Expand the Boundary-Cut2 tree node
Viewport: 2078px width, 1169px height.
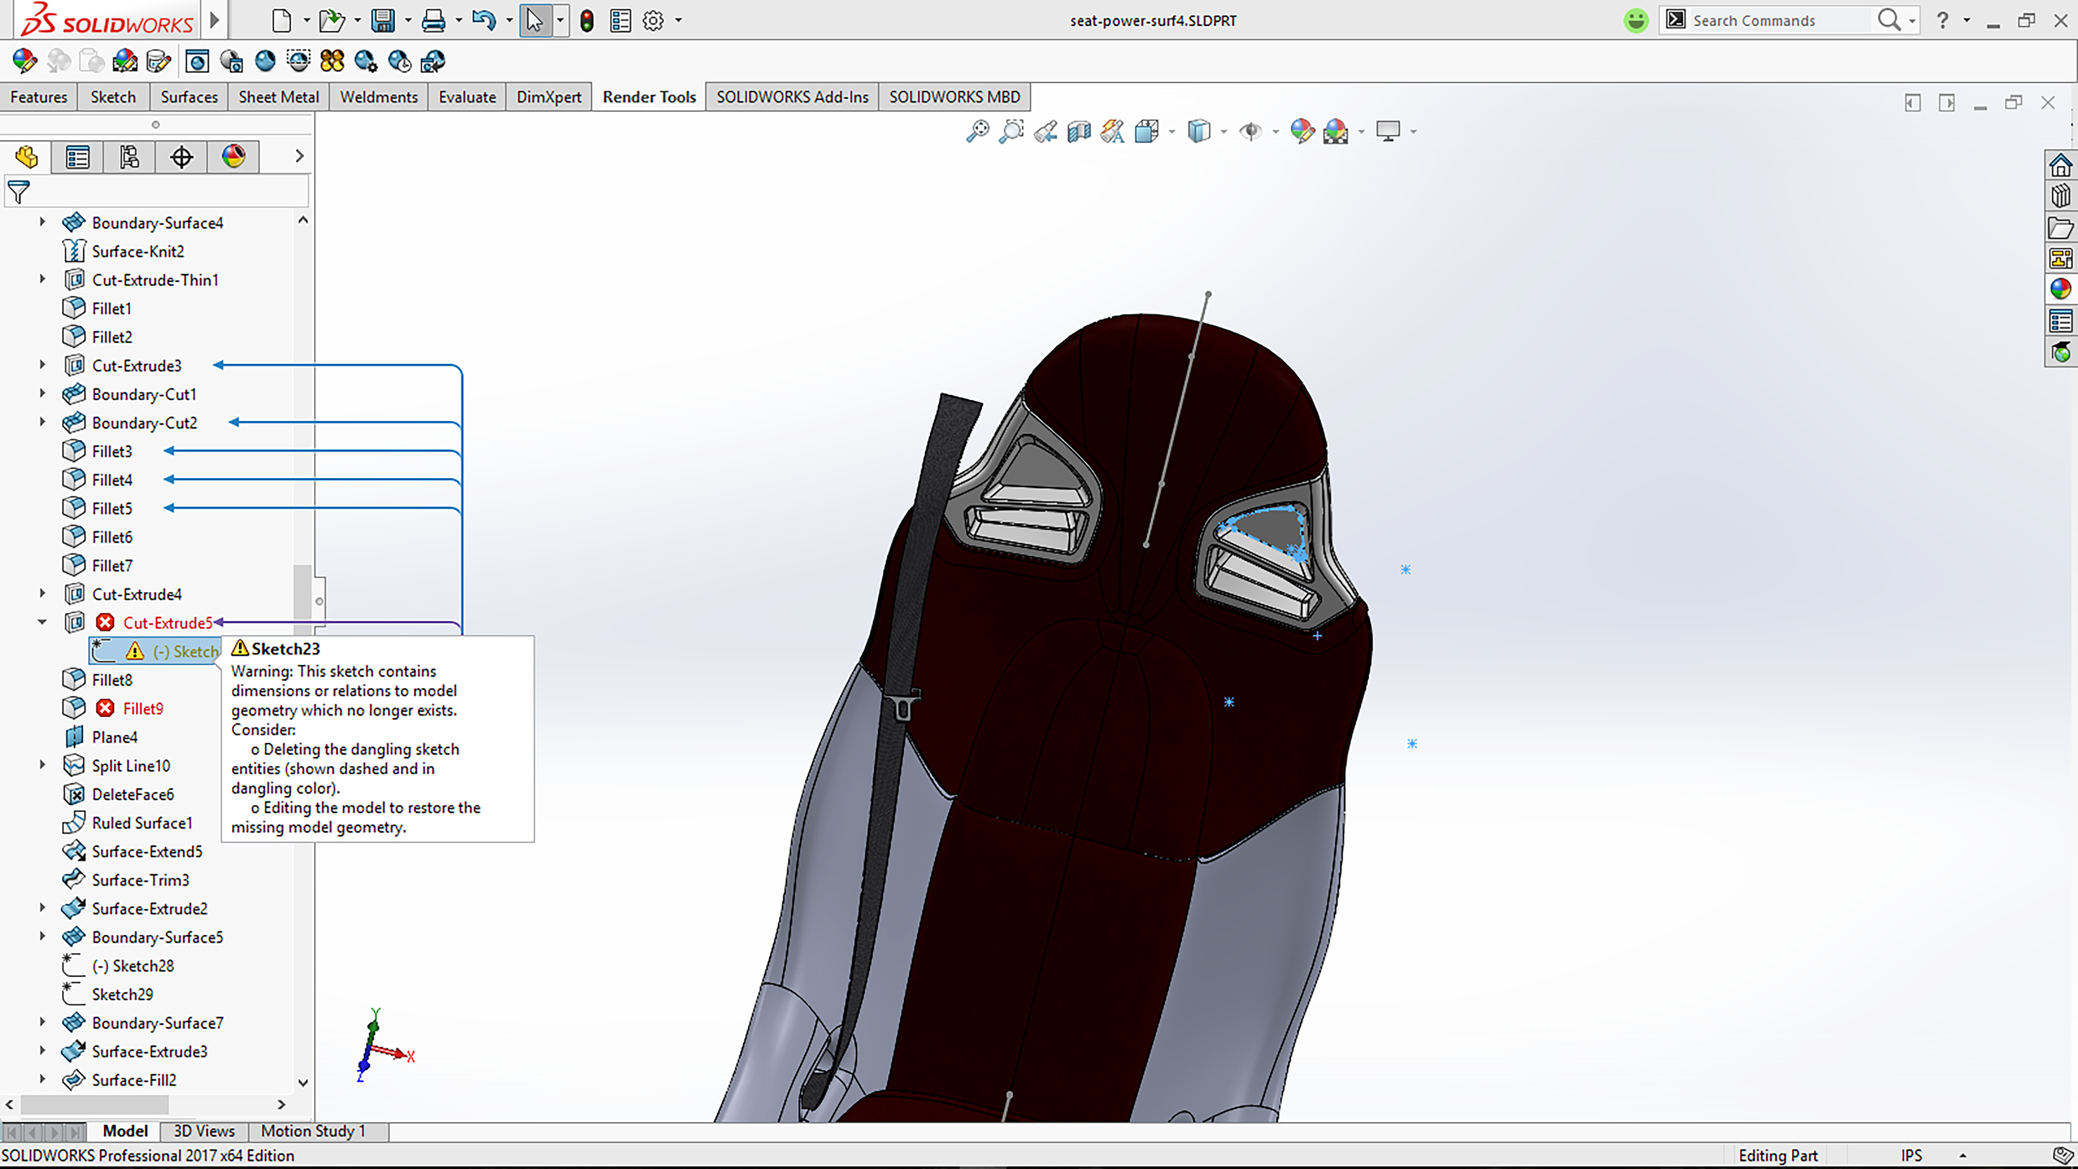click(42, 422)
